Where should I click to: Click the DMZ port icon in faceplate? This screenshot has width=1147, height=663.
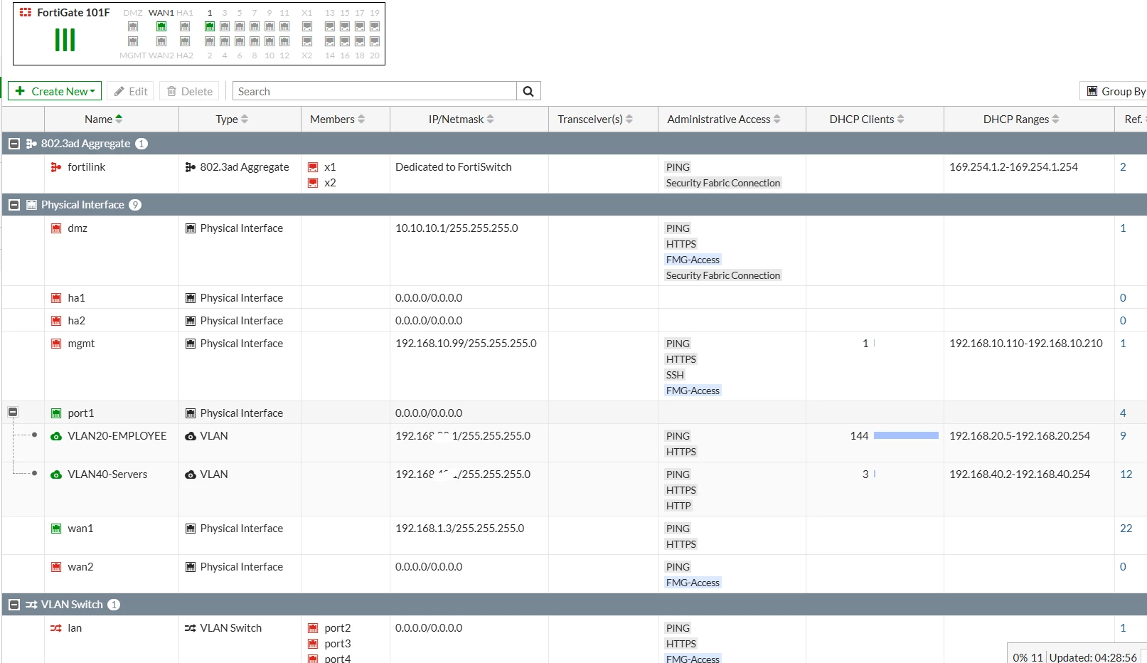click(133, 26)
